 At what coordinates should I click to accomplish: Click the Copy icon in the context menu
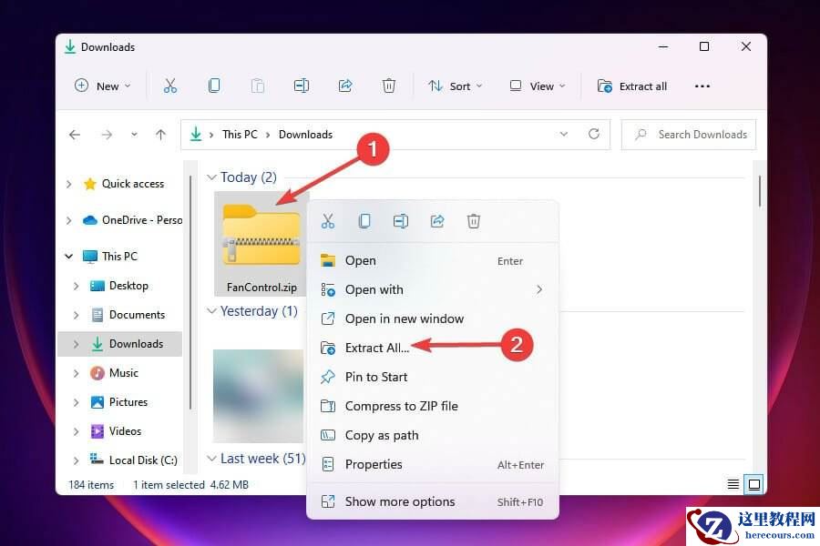tap(364, 221)
